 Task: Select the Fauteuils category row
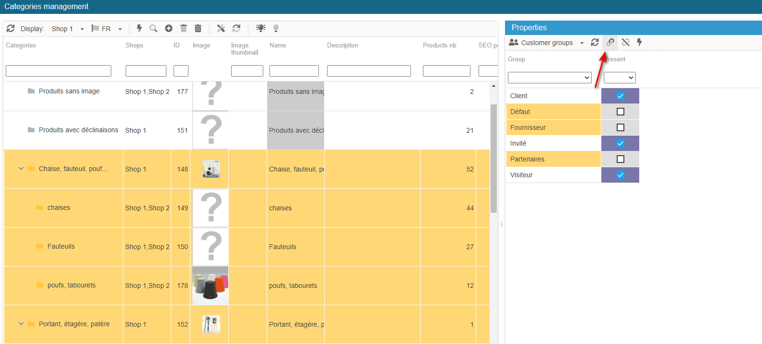click(61, 247)
